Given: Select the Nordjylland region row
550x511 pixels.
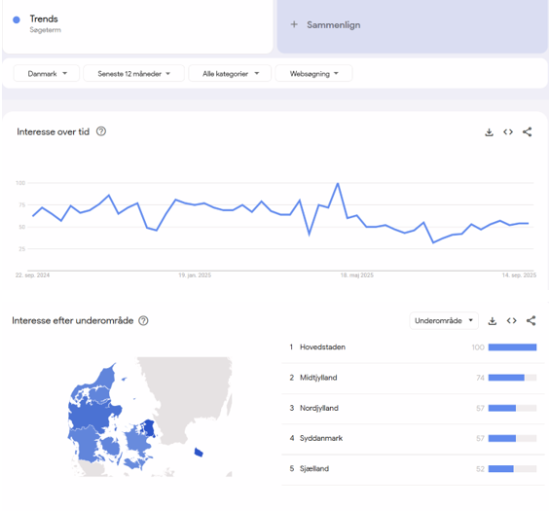Looking at the screenshot, I should (x=413, y=408).
